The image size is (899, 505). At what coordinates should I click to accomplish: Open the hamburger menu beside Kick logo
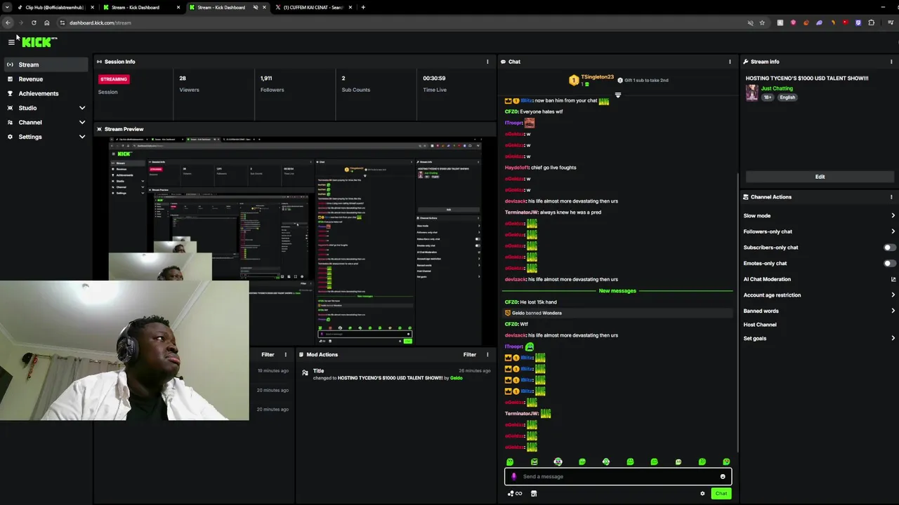click(11, 42)
